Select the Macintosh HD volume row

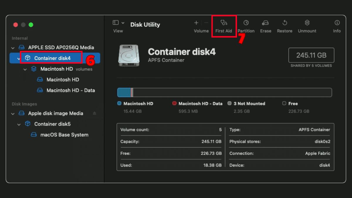(55, 79)
